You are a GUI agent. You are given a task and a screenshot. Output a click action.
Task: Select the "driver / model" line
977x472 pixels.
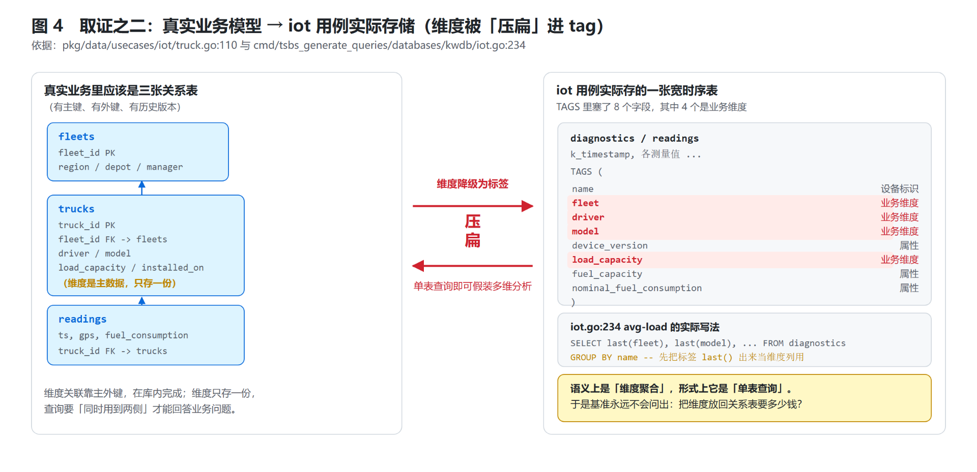[x=95, y=254]
